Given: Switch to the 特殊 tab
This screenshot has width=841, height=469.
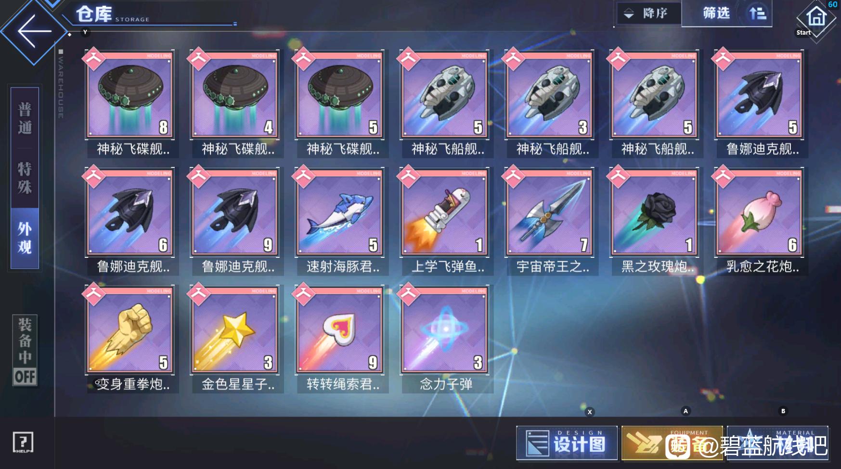Looking at the screenshot, I should tap(25, 178).
